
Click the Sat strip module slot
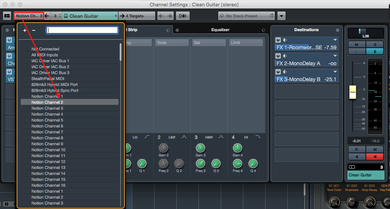(209, 43)
